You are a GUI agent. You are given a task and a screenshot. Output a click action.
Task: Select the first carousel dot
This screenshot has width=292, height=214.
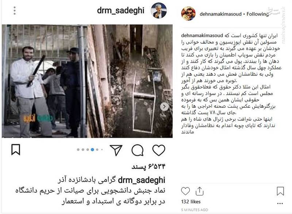(x=78, y=150)
